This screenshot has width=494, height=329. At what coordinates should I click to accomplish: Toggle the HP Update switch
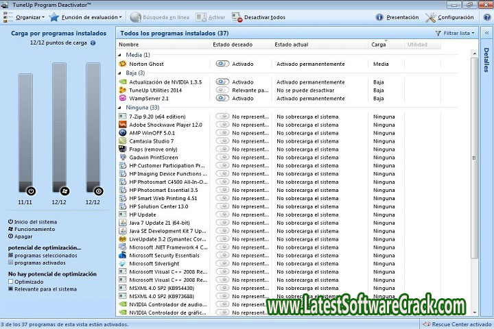tap(222, 215)
